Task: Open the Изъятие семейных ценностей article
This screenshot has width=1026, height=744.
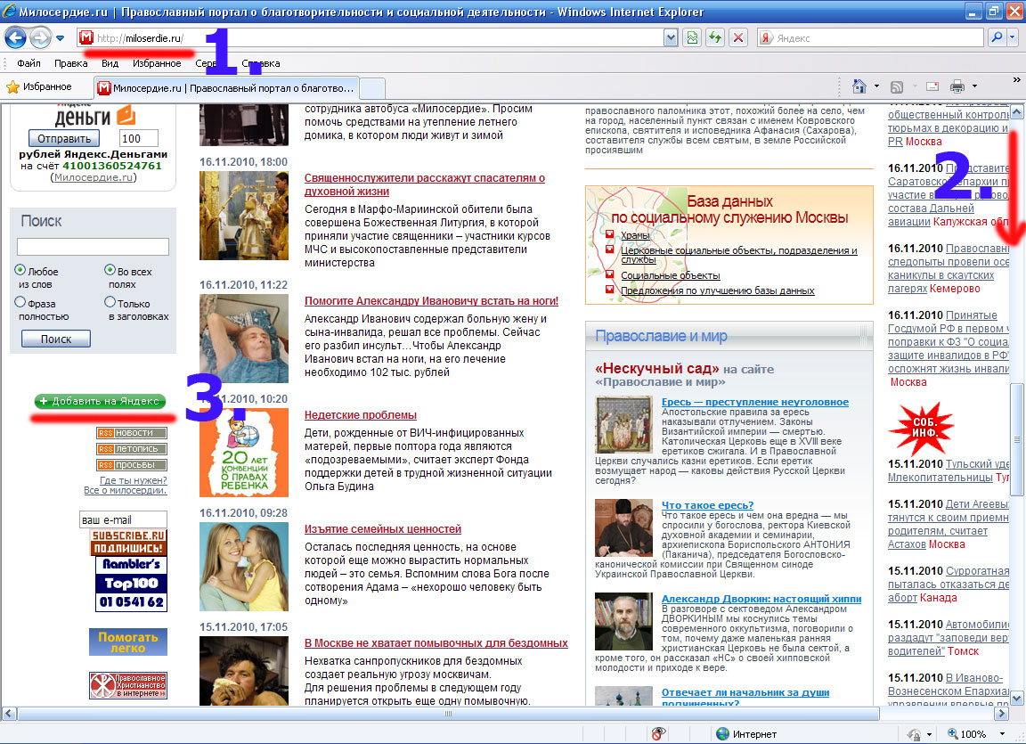Action: click(x=383, y=528)
